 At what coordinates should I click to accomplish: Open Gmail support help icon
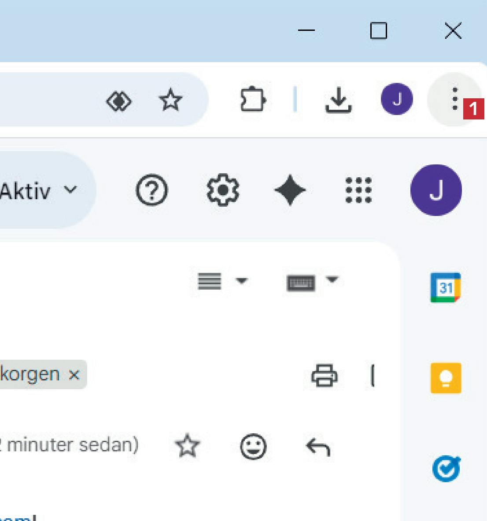151,190
